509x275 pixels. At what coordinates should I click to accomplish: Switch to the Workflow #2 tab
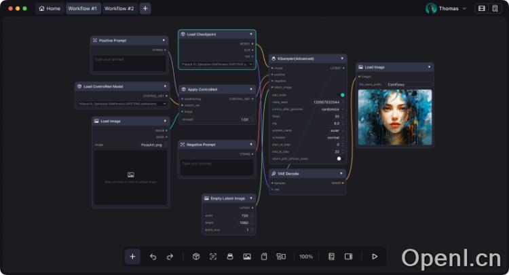119,9
